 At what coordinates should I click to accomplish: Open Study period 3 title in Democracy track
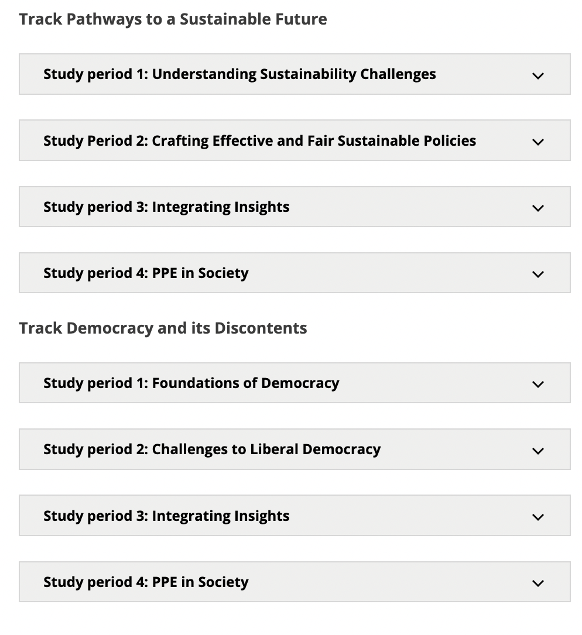(166, 516)
